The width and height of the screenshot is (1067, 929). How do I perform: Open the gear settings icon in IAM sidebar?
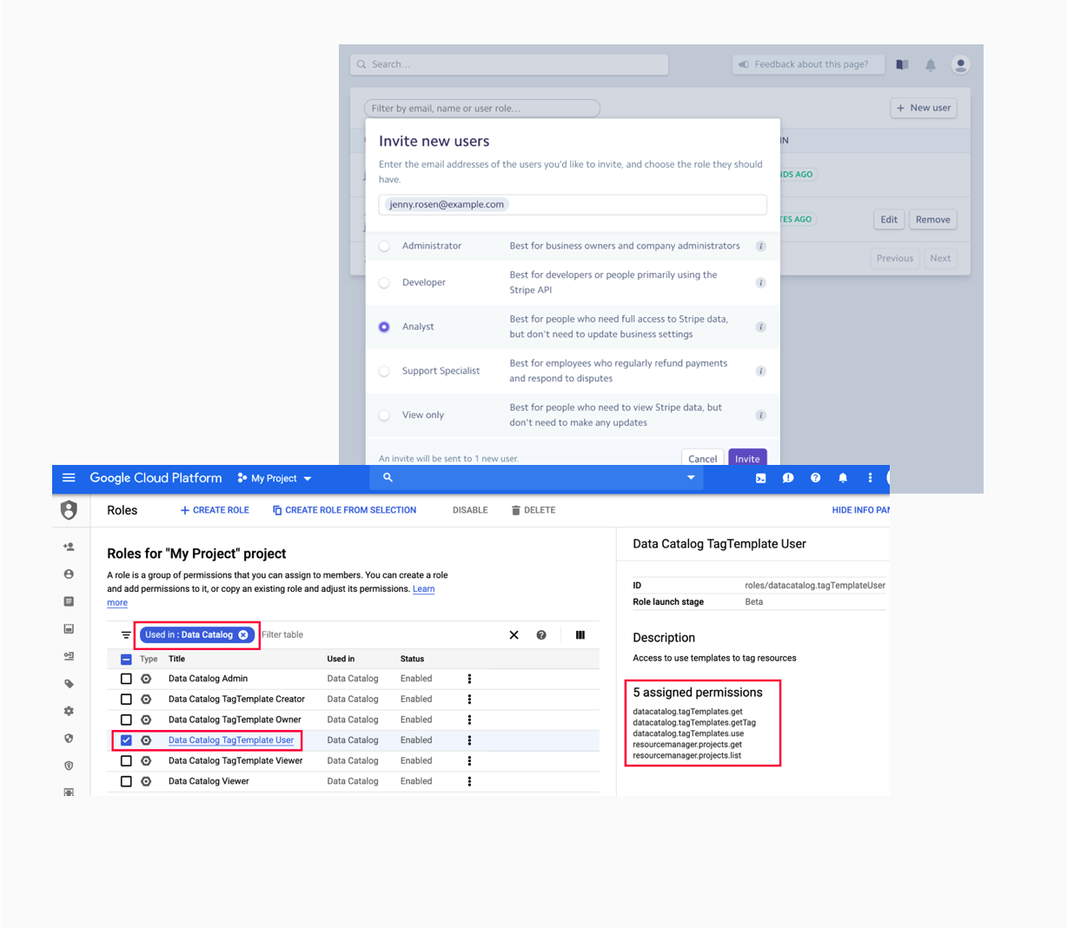[69, 711]
